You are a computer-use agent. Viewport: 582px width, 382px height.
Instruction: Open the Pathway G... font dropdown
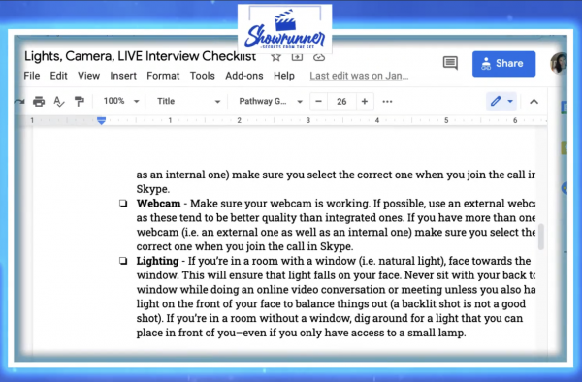pyautogui.click(x=271, y=101)
